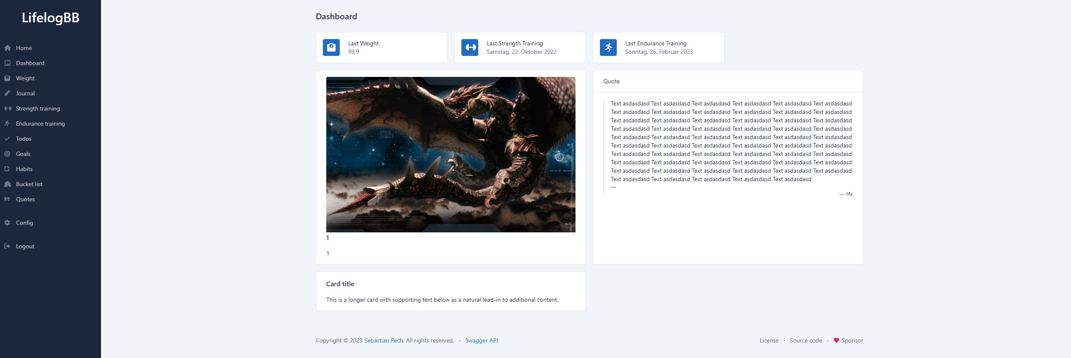Click the Endurance training runner sidebar icon

pyautogui.click(x=7, y=124)
